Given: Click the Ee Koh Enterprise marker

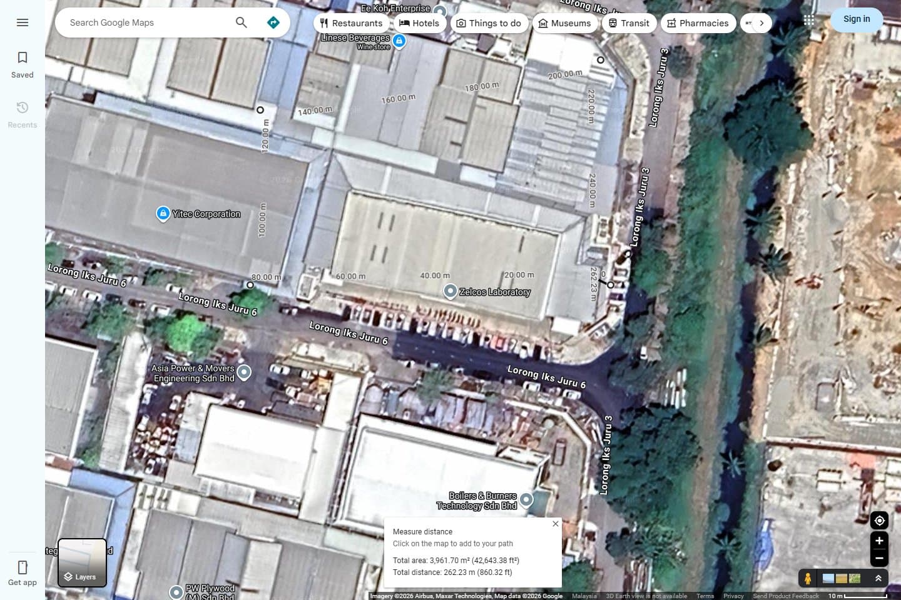Looking at the screenshot, I should (440, 11).
